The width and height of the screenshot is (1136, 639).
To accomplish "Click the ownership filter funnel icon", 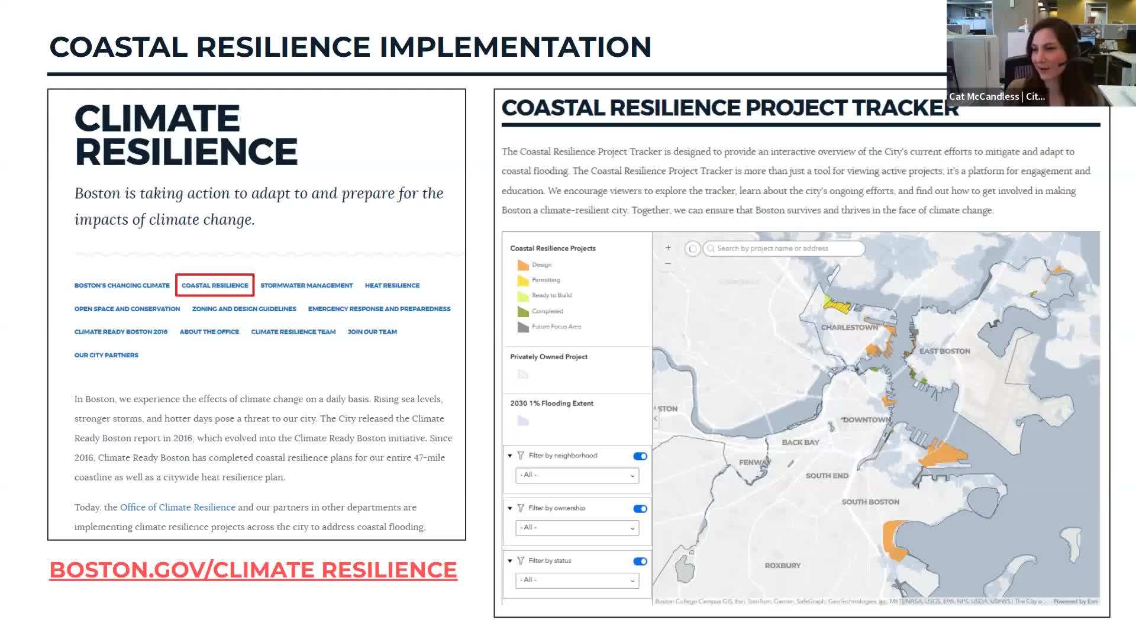I will pyautogui.click(x=521, y=508).
